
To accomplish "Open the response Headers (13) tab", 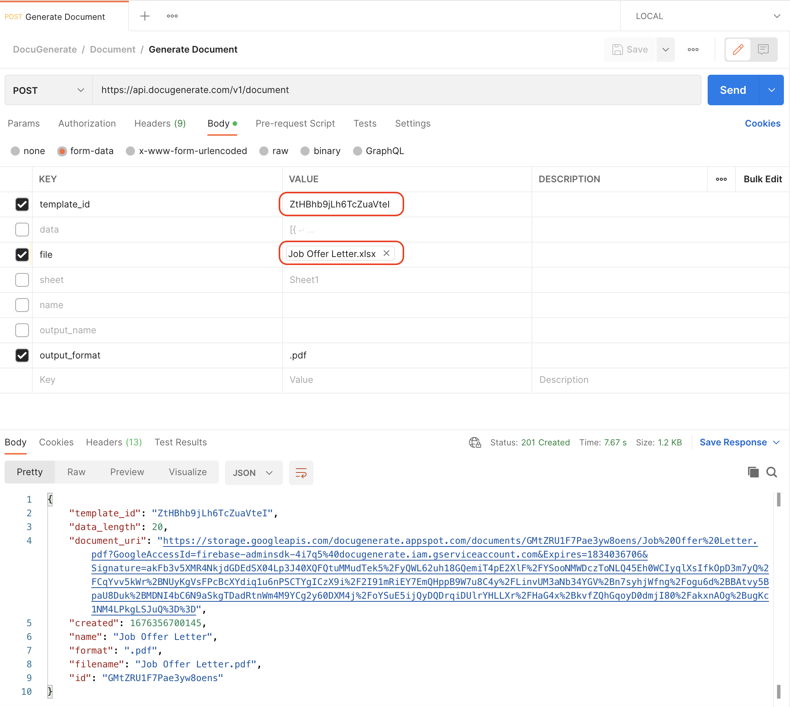I will [114, 442].
